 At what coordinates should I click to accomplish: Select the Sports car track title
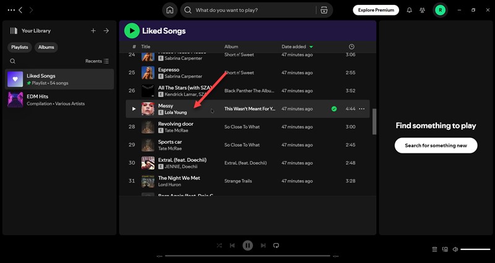click(x=170, y=142)
